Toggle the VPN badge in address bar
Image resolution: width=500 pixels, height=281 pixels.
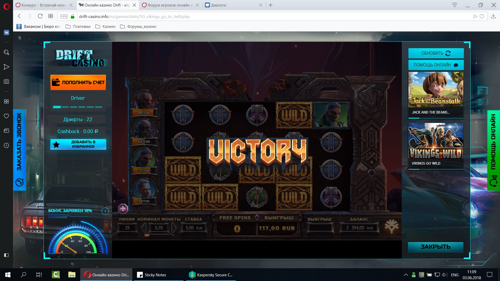[x=64, y=16]
